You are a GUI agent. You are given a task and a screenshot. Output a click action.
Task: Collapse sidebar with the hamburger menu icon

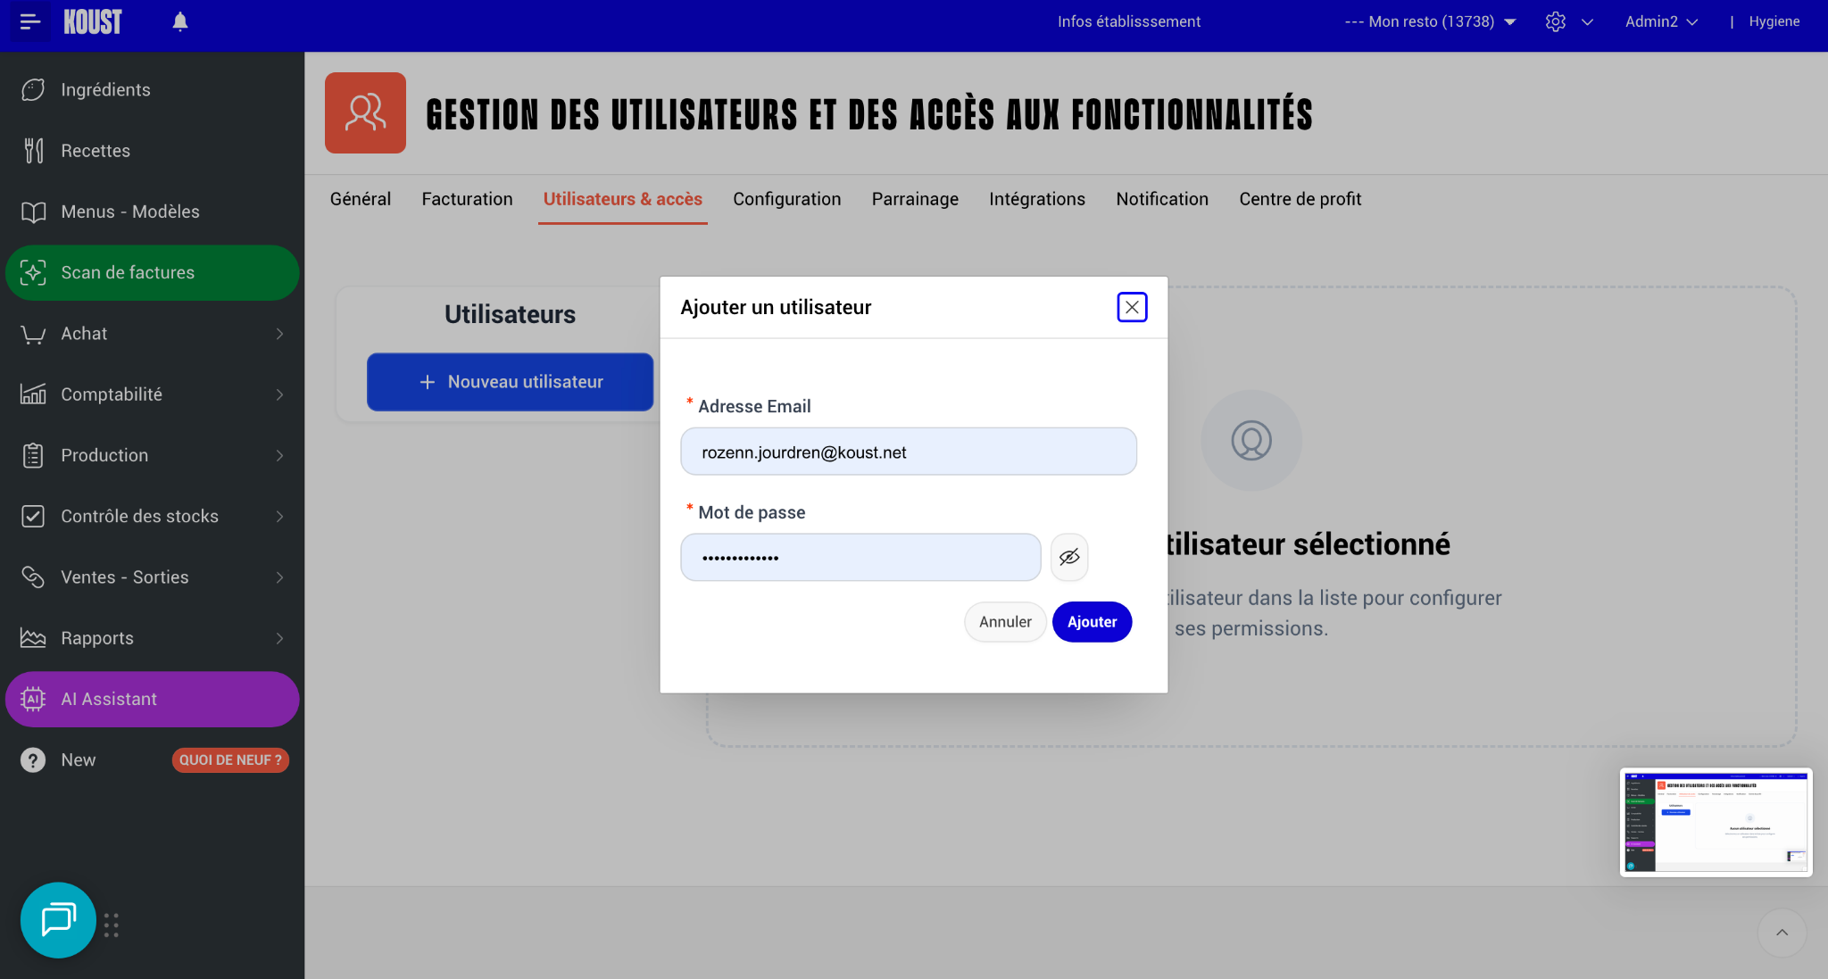click(30, 21)
